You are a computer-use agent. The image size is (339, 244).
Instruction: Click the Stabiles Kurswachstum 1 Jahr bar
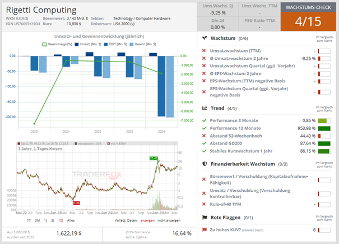click(x=324, y=151)
